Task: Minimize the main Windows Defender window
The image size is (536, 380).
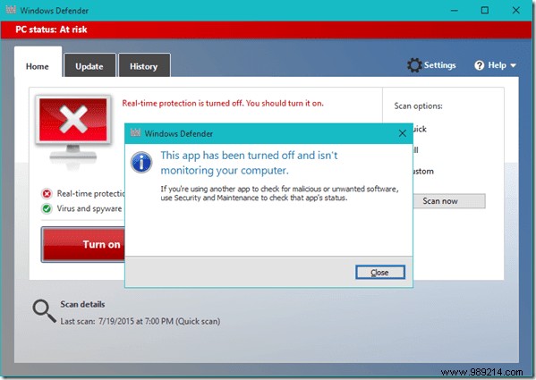Action: (x=455, y=11)
